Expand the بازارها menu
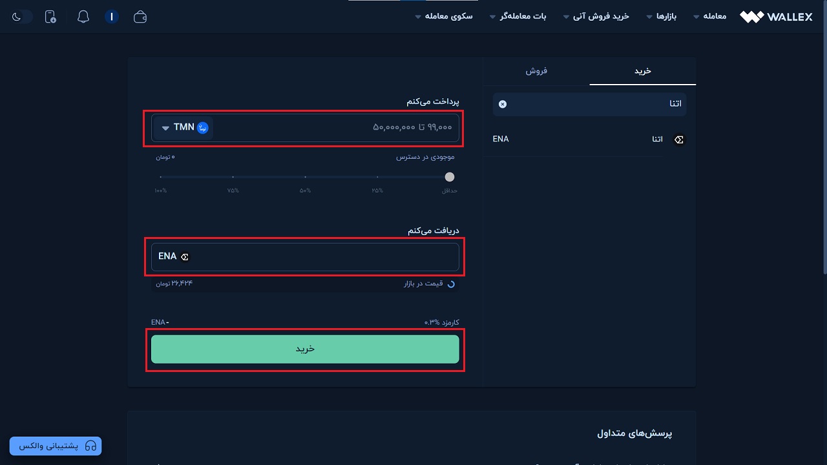 pyautogui.click(x=662, y=16)
